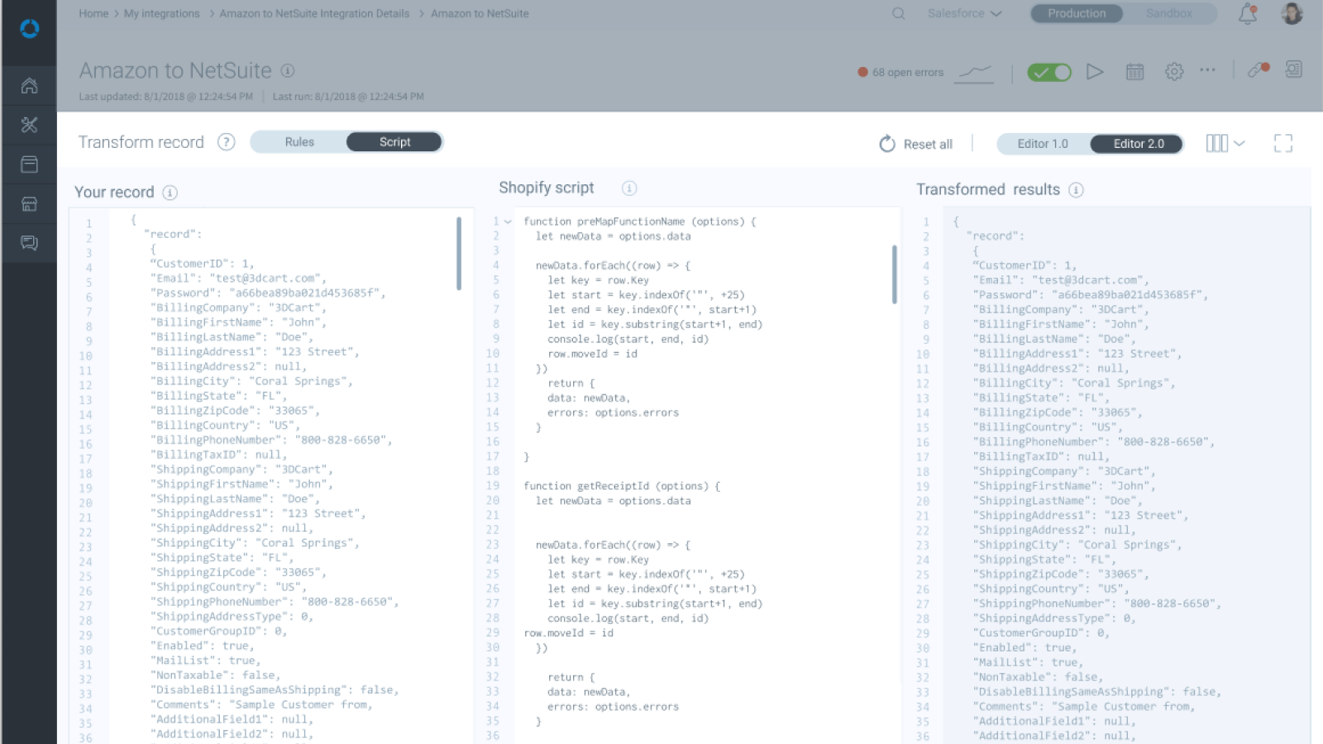
Task: Click "DisableBillingSameAsShipping" line in Transformed results
Action: (x=1096, y=692)
